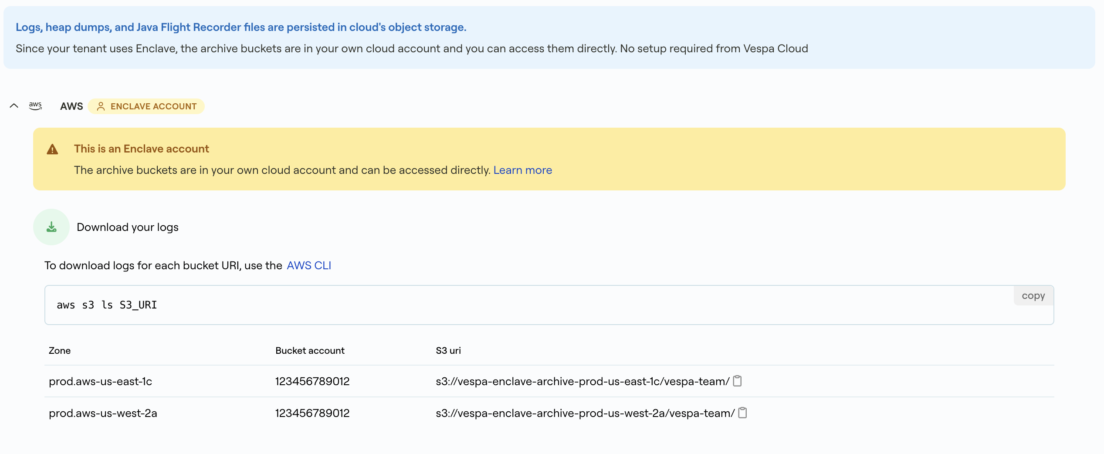Viewport: 1104px width, 454px height.
Task: Select the prod.aws-us-west-2a zone cell
Action: [103, 413]
